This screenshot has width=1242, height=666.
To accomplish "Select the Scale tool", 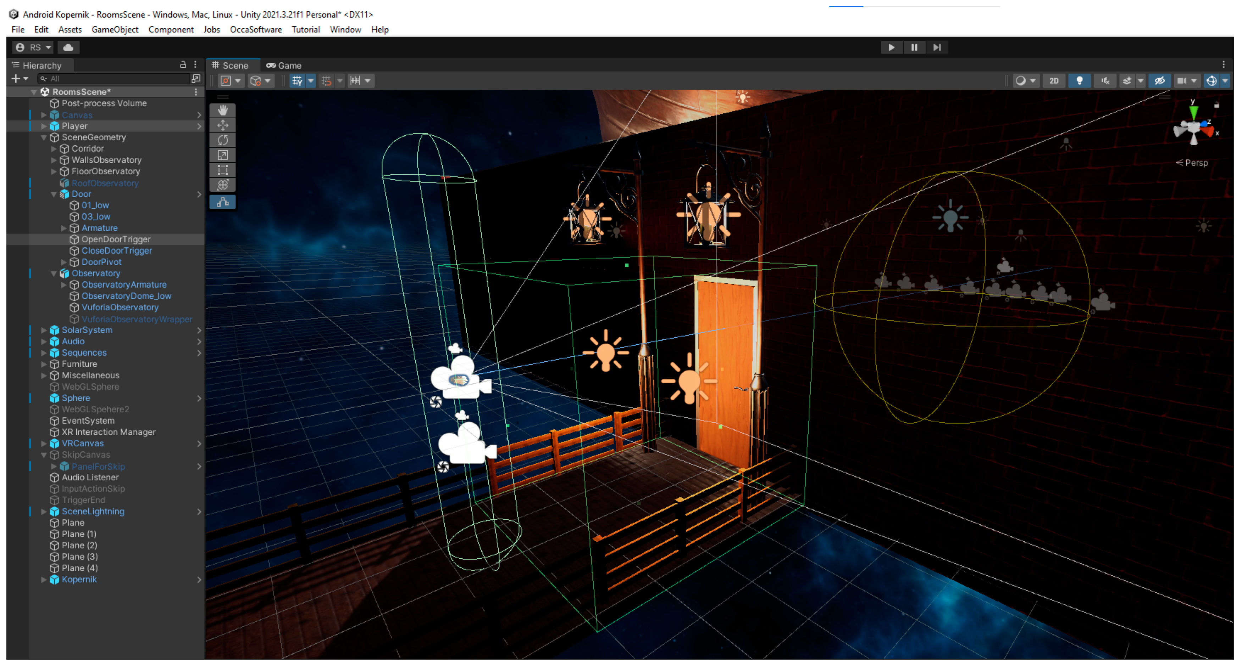I will (x=223, y=155).
